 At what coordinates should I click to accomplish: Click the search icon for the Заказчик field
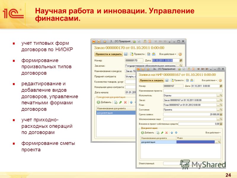[x=181, y=66]
